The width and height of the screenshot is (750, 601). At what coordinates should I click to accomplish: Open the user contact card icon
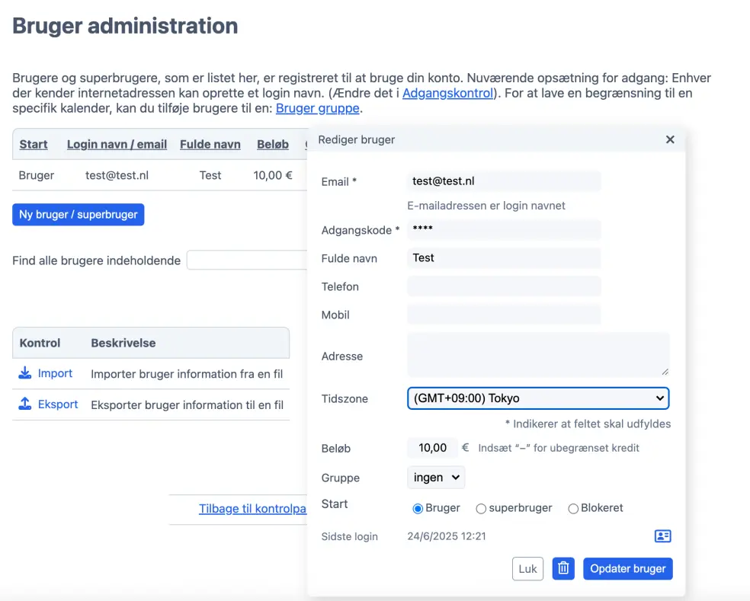click(x=662, y=536)
